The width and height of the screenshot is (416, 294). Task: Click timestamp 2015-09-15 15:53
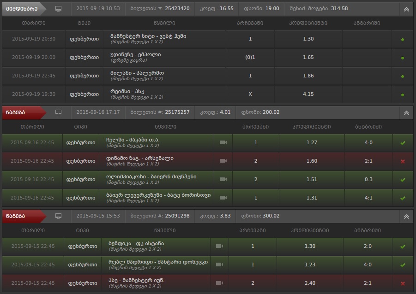click(x=98, y=216)
